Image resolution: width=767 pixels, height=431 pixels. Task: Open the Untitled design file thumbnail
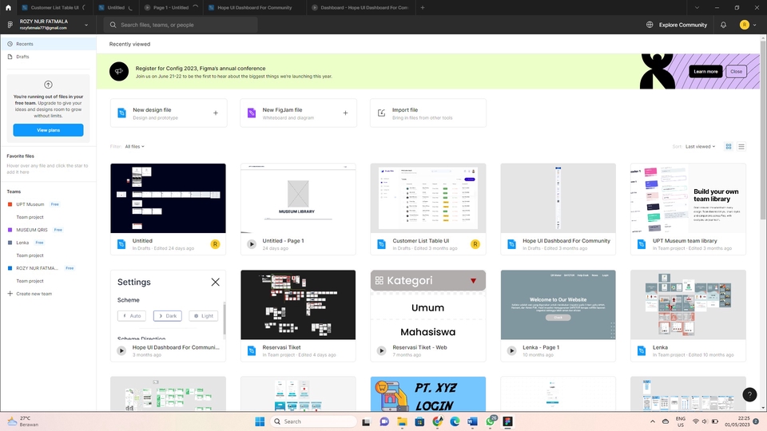tap(169, 198)
